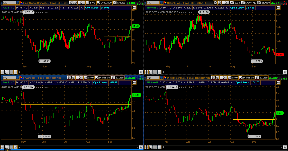Click the fit-width arrows icon below the /NG chart
The image size is (288, 151).
(x=285, y=72)
